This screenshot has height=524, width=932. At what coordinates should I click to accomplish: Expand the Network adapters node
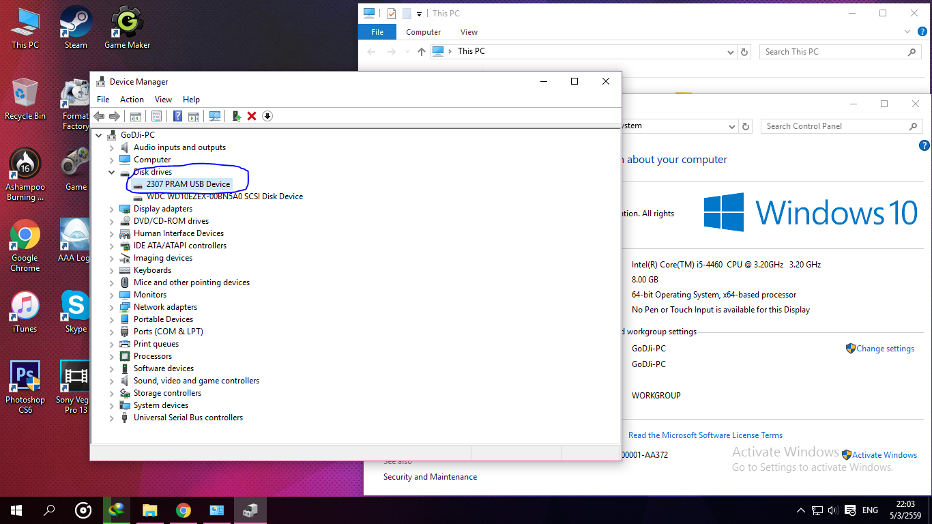click(112, 307)
